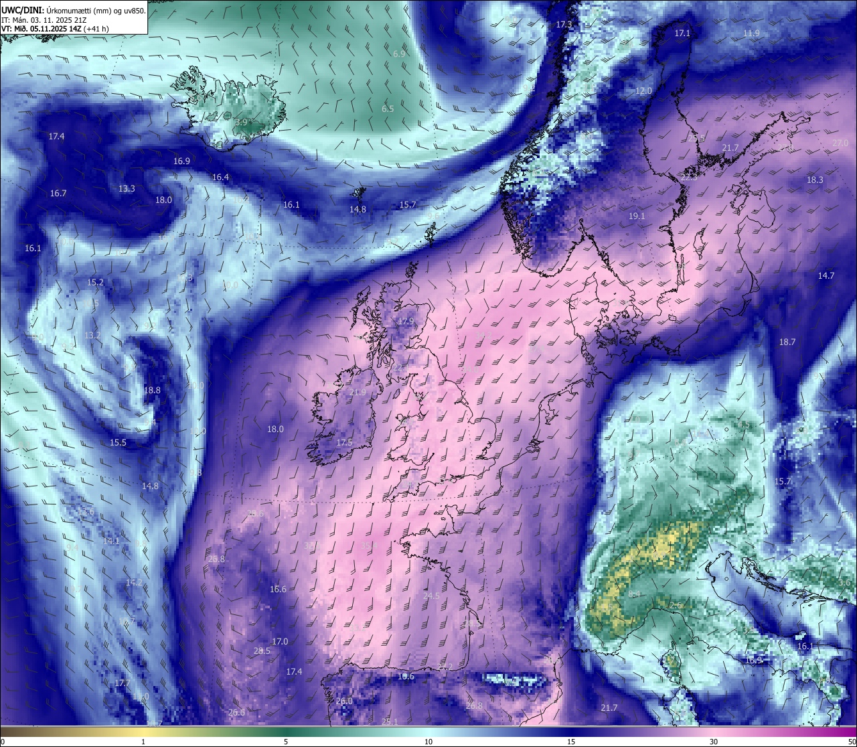857x747 pixels.
Task: Click the 30 tick on the colorbar
Action: point(714,742)
